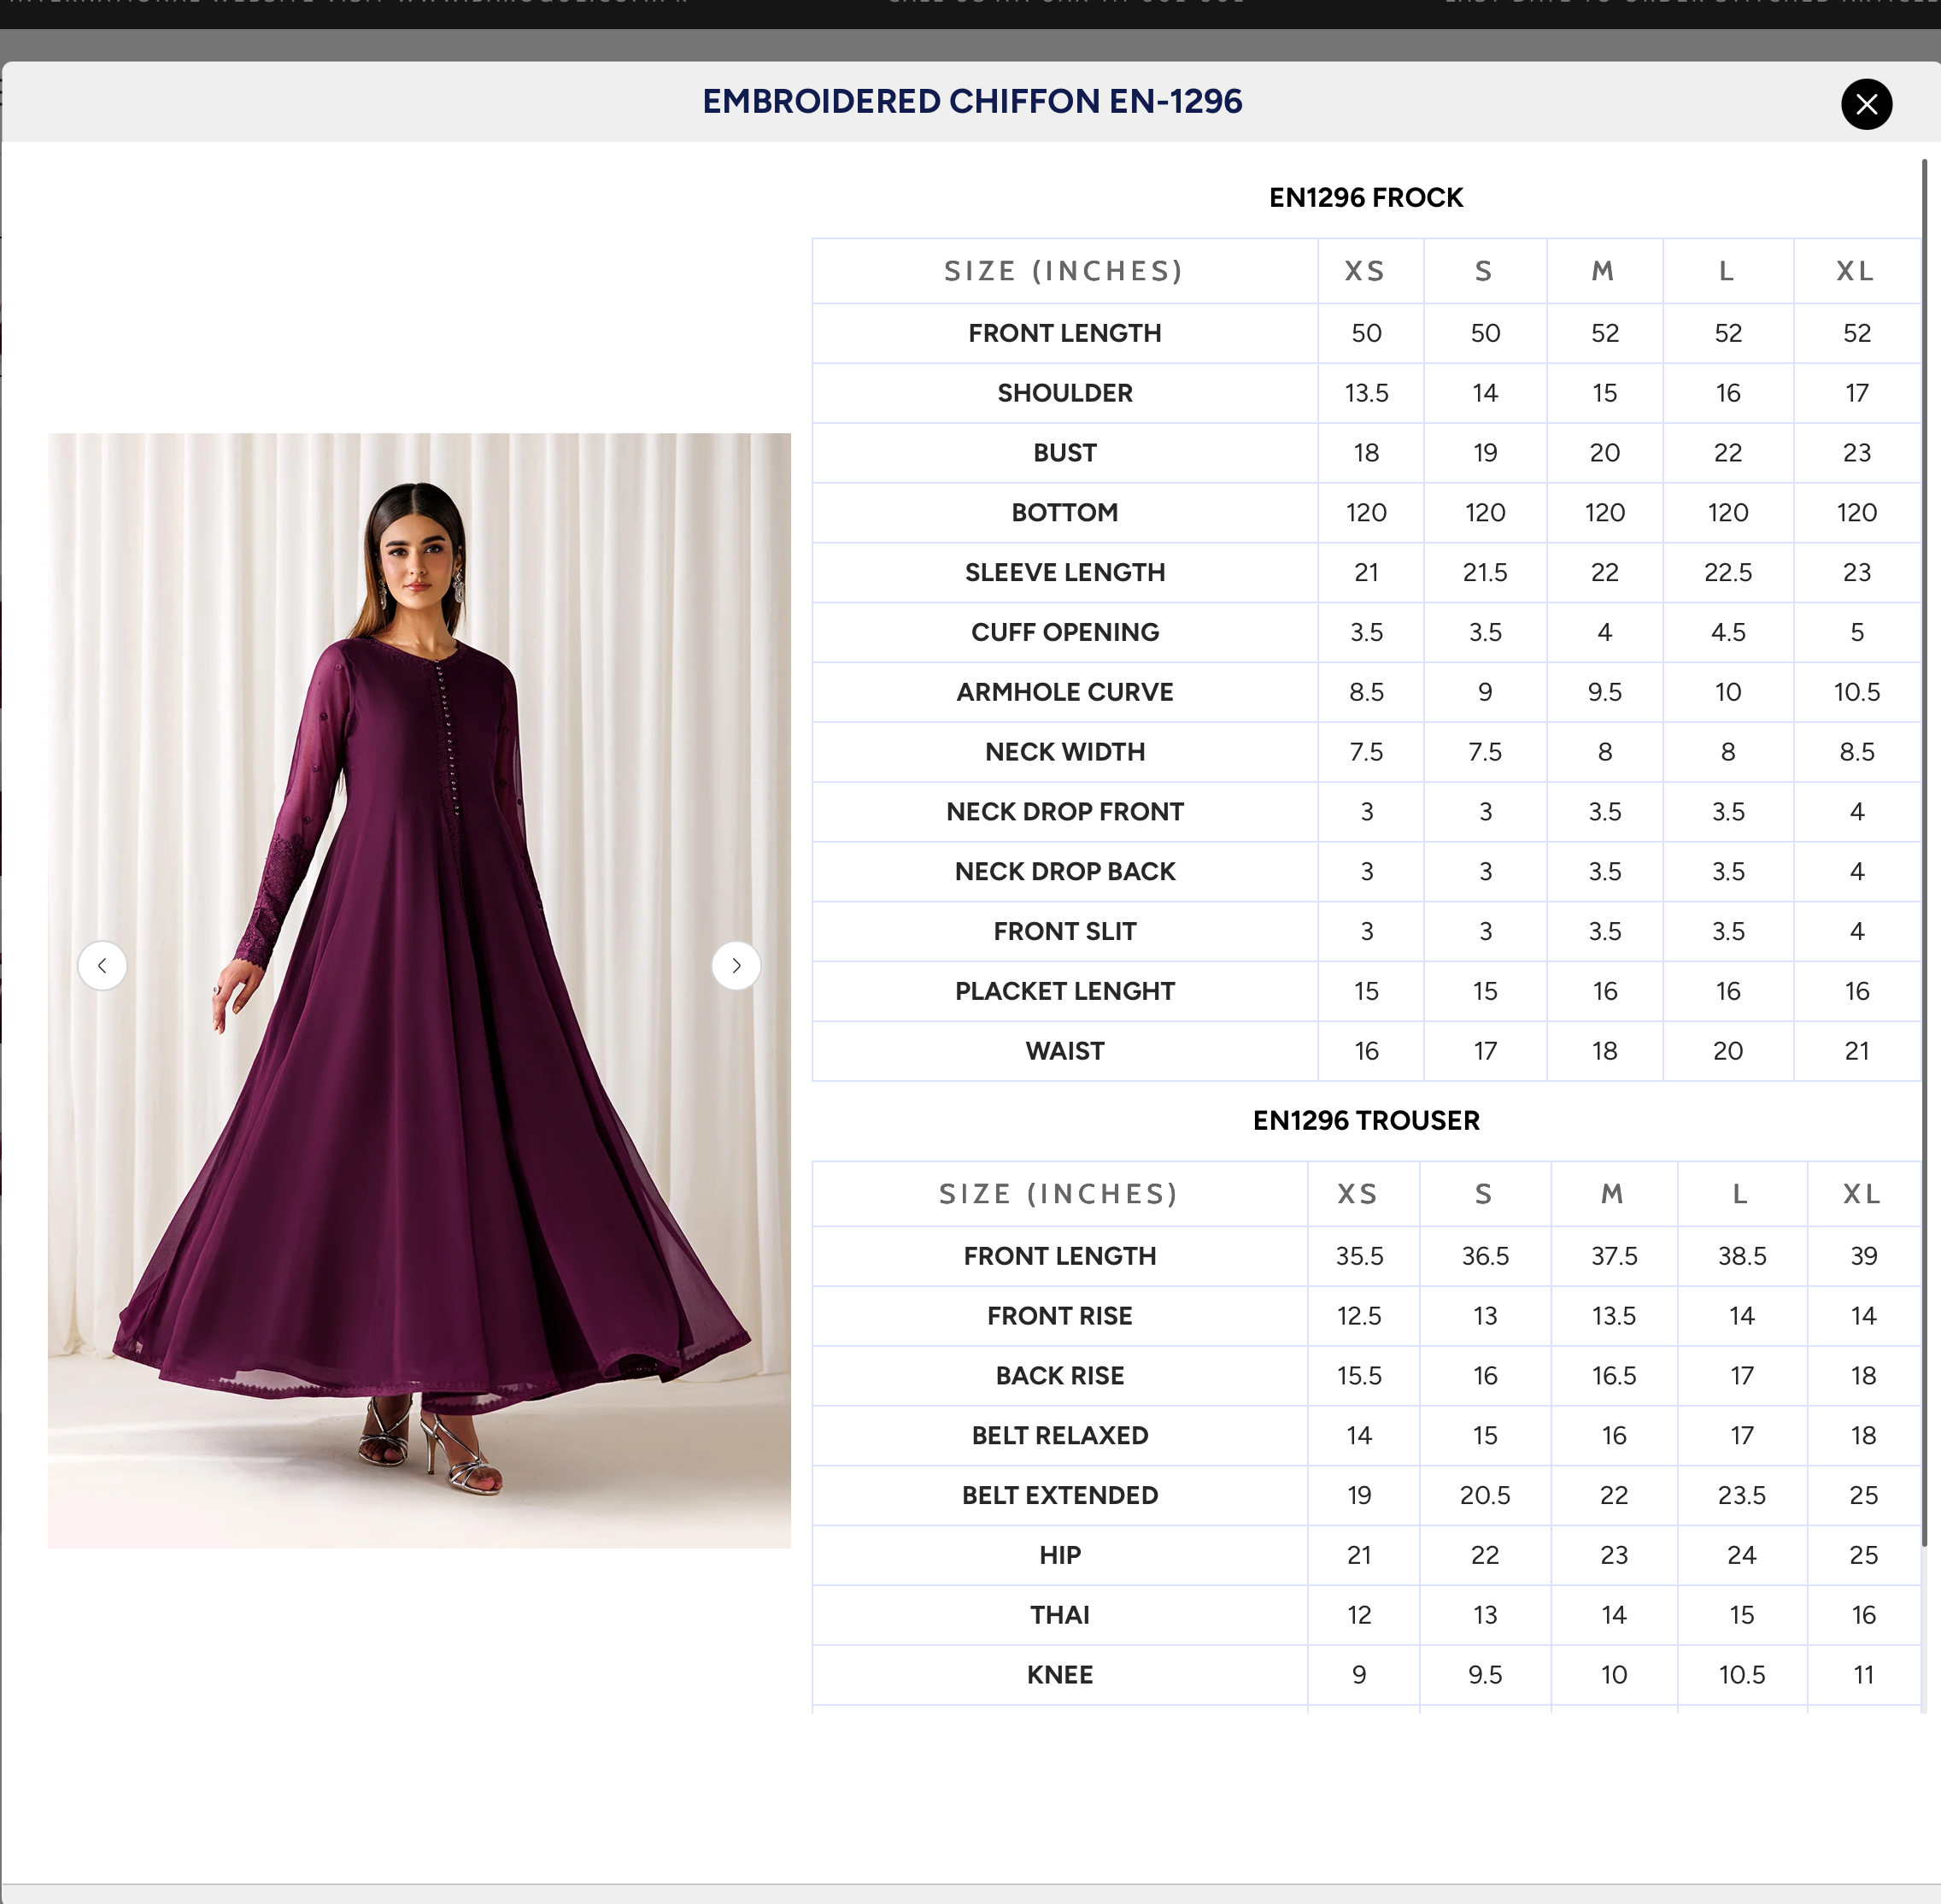Screen dimensions: 1941x1904
Task: Show the previous product image
Action: (x=102, y=966)
